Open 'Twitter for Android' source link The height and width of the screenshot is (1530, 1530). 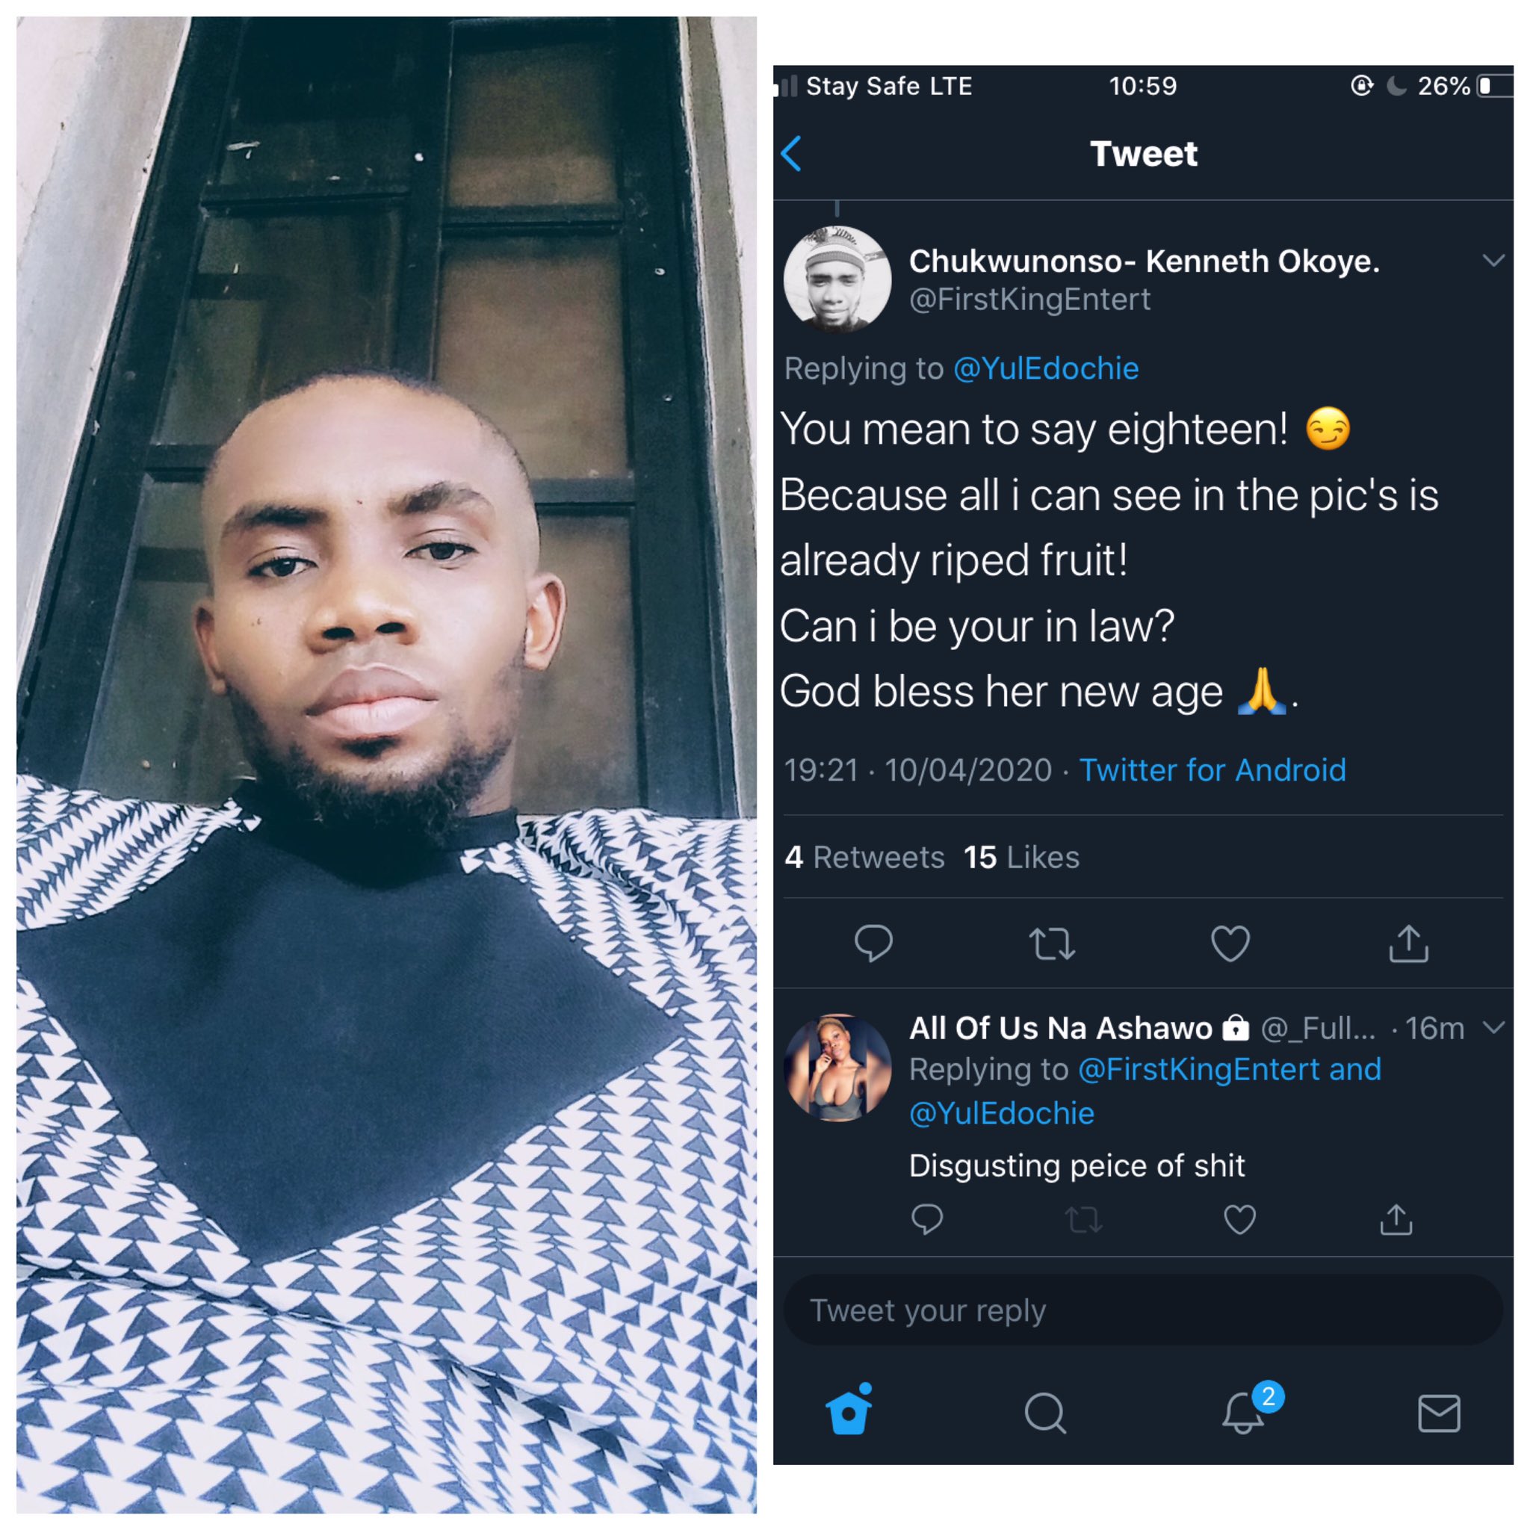(x=1212, y=769)
